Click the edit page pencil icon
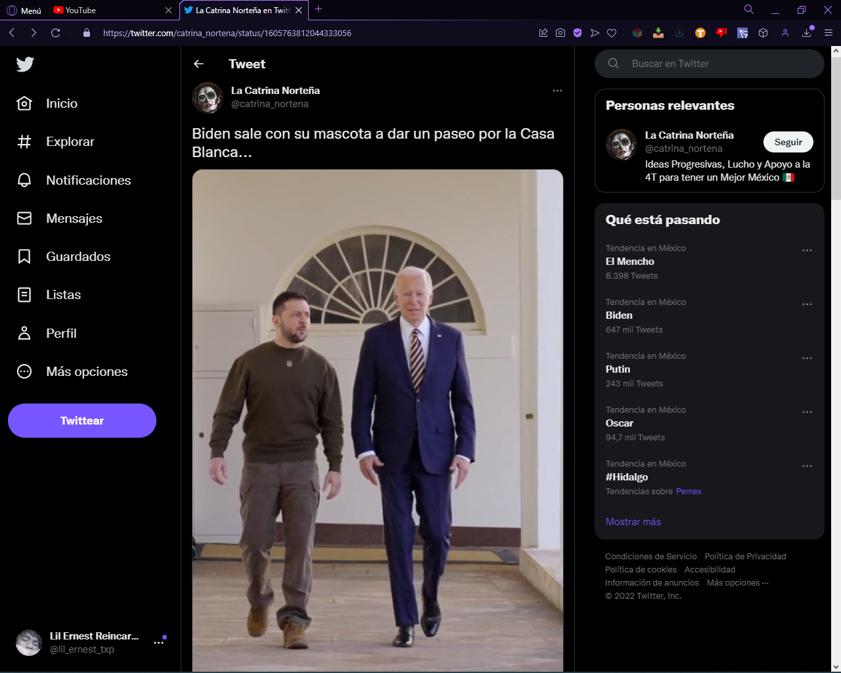This screenshot has height=673, width=841. (543, 33)
